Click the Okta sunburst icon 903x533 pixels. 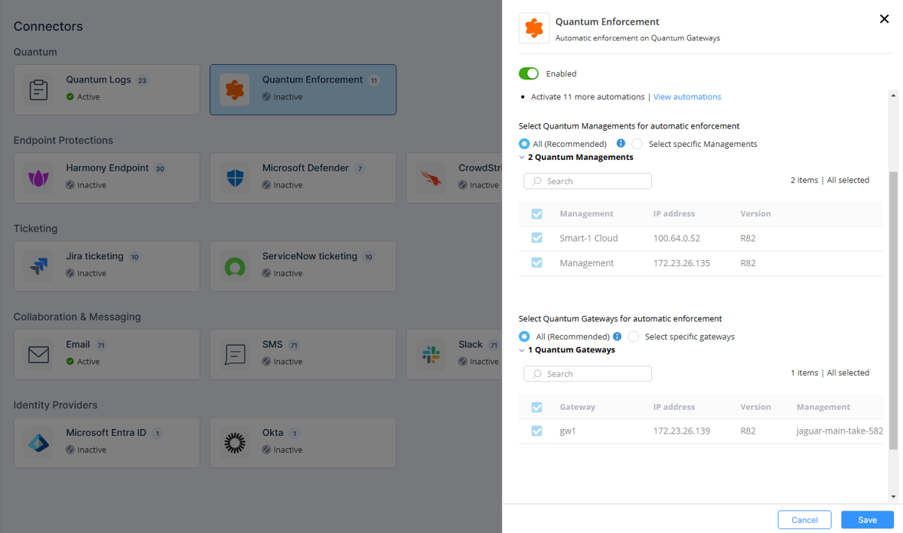coord(235,443)
